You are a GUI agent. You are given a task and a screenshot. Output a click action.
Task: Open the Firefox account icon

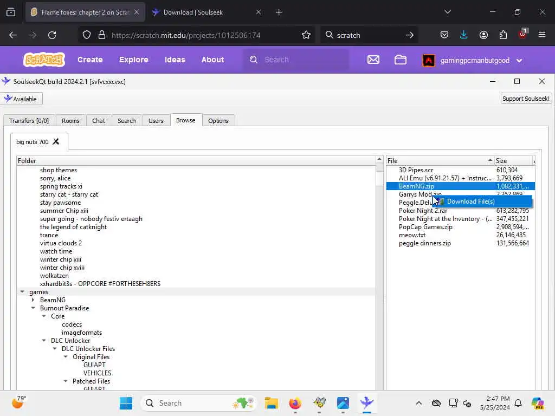click(x=483, y=35)
